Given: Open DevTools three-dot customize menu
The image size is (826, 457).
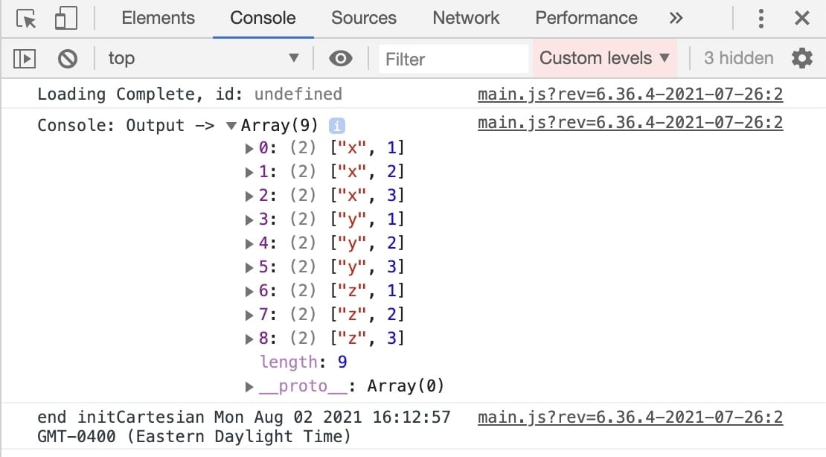Looking at the screenshot, I should tap(761, 19).
